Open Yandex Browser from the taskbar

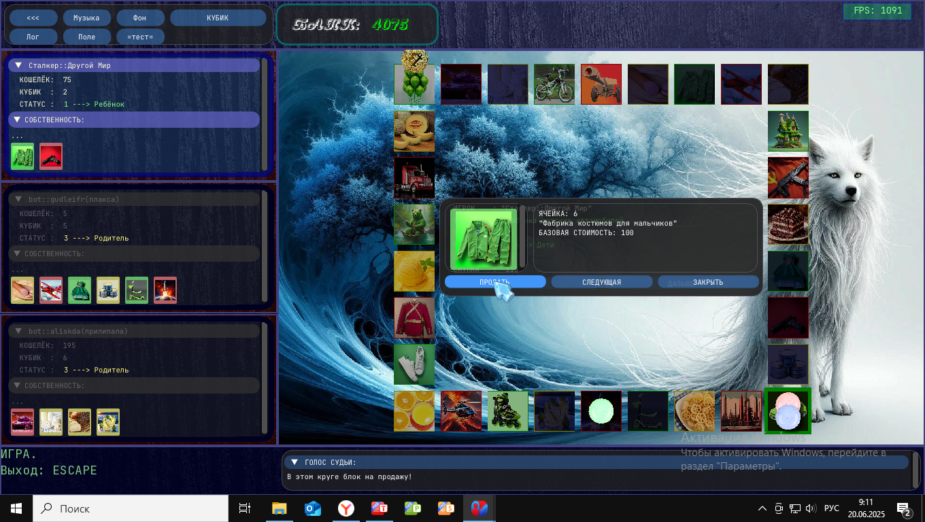pos(346,508)
